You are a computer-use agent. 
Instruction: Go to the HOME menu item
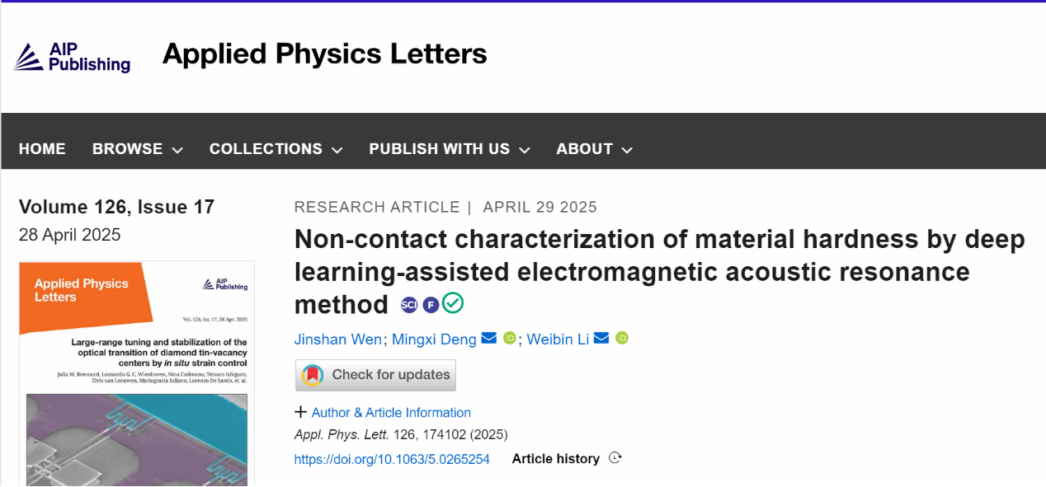coord(42,149)
